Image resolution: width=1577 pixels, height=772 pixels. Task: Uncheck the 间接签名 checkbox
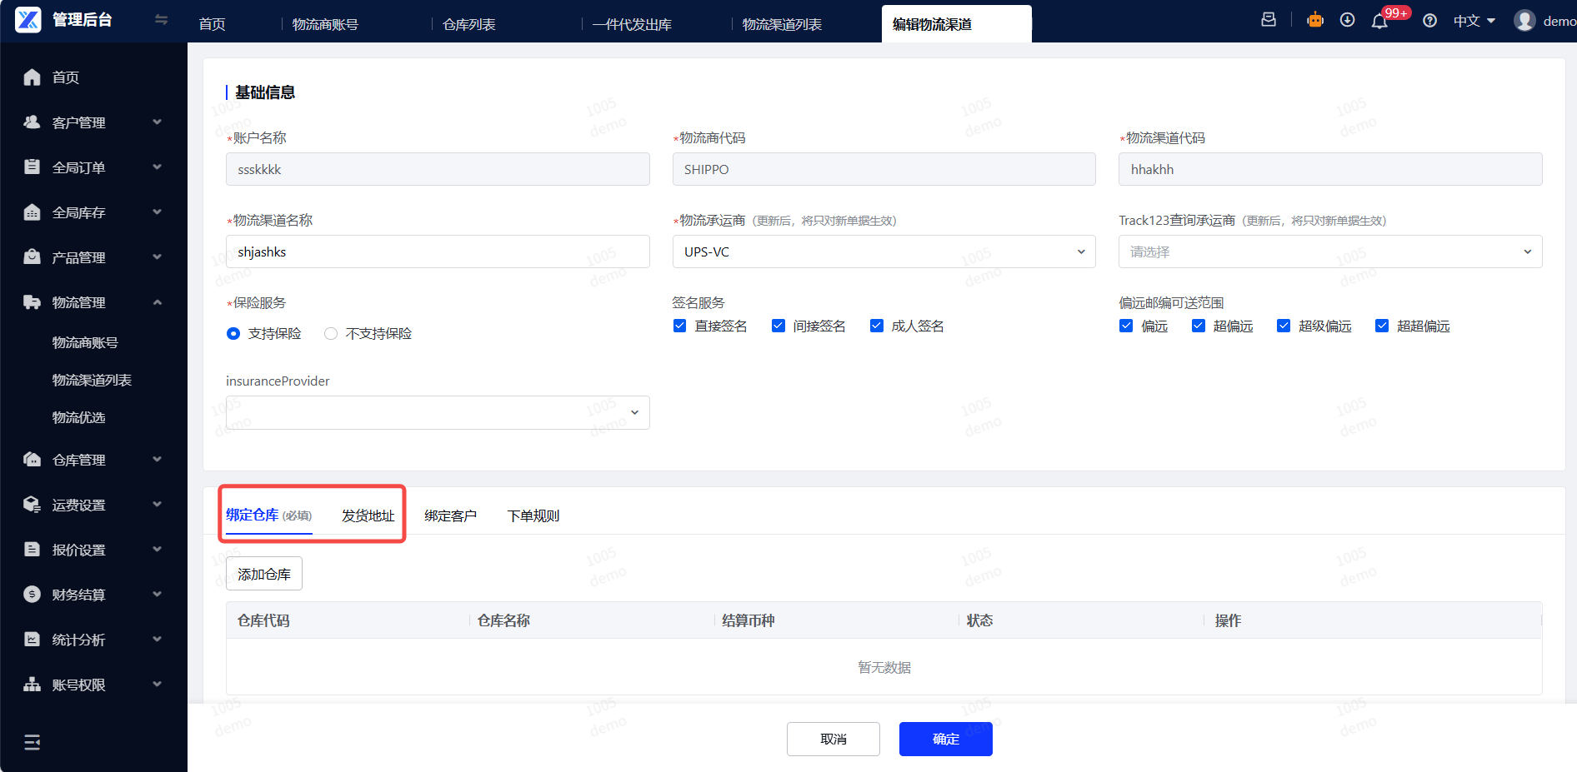[778, 326]
